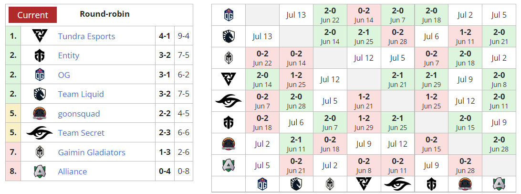Select the red Current tab

(x=32, y=15)
